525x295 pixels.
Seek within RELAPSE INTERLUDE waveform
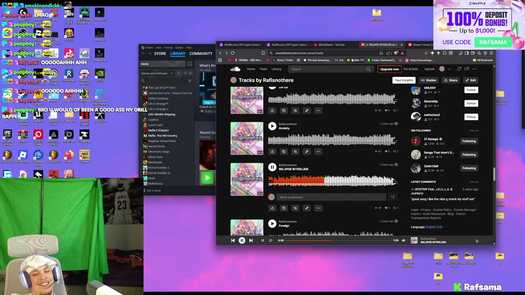(332, 181)
